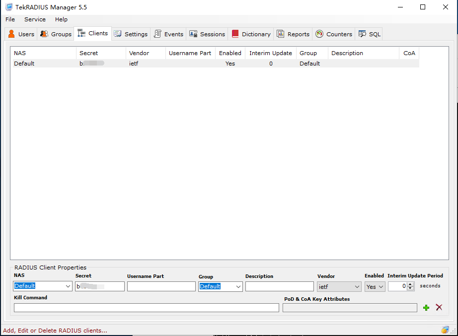Image resolution: width=458 pixels, height=336 pixels.
Task: Sort by the Interim Update column header
Action: coord(271,53)
